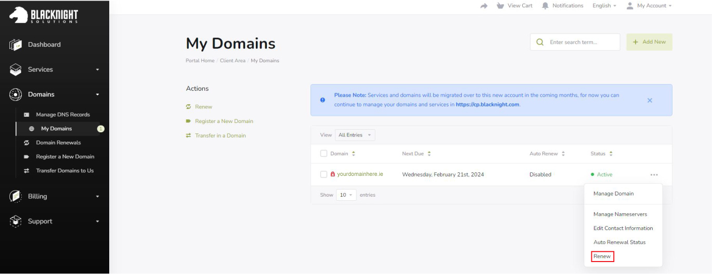This screenshot has height=274, width=712.
Task: Click the tag icon beside Register a New Domain under Actions
Action: pyautogui.click(x=188, y=121)
